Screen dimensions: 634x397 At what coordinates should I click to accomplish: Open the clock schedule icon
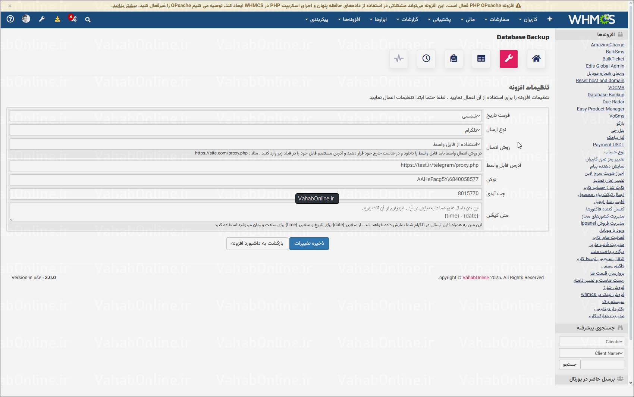[x=426, y=59]
